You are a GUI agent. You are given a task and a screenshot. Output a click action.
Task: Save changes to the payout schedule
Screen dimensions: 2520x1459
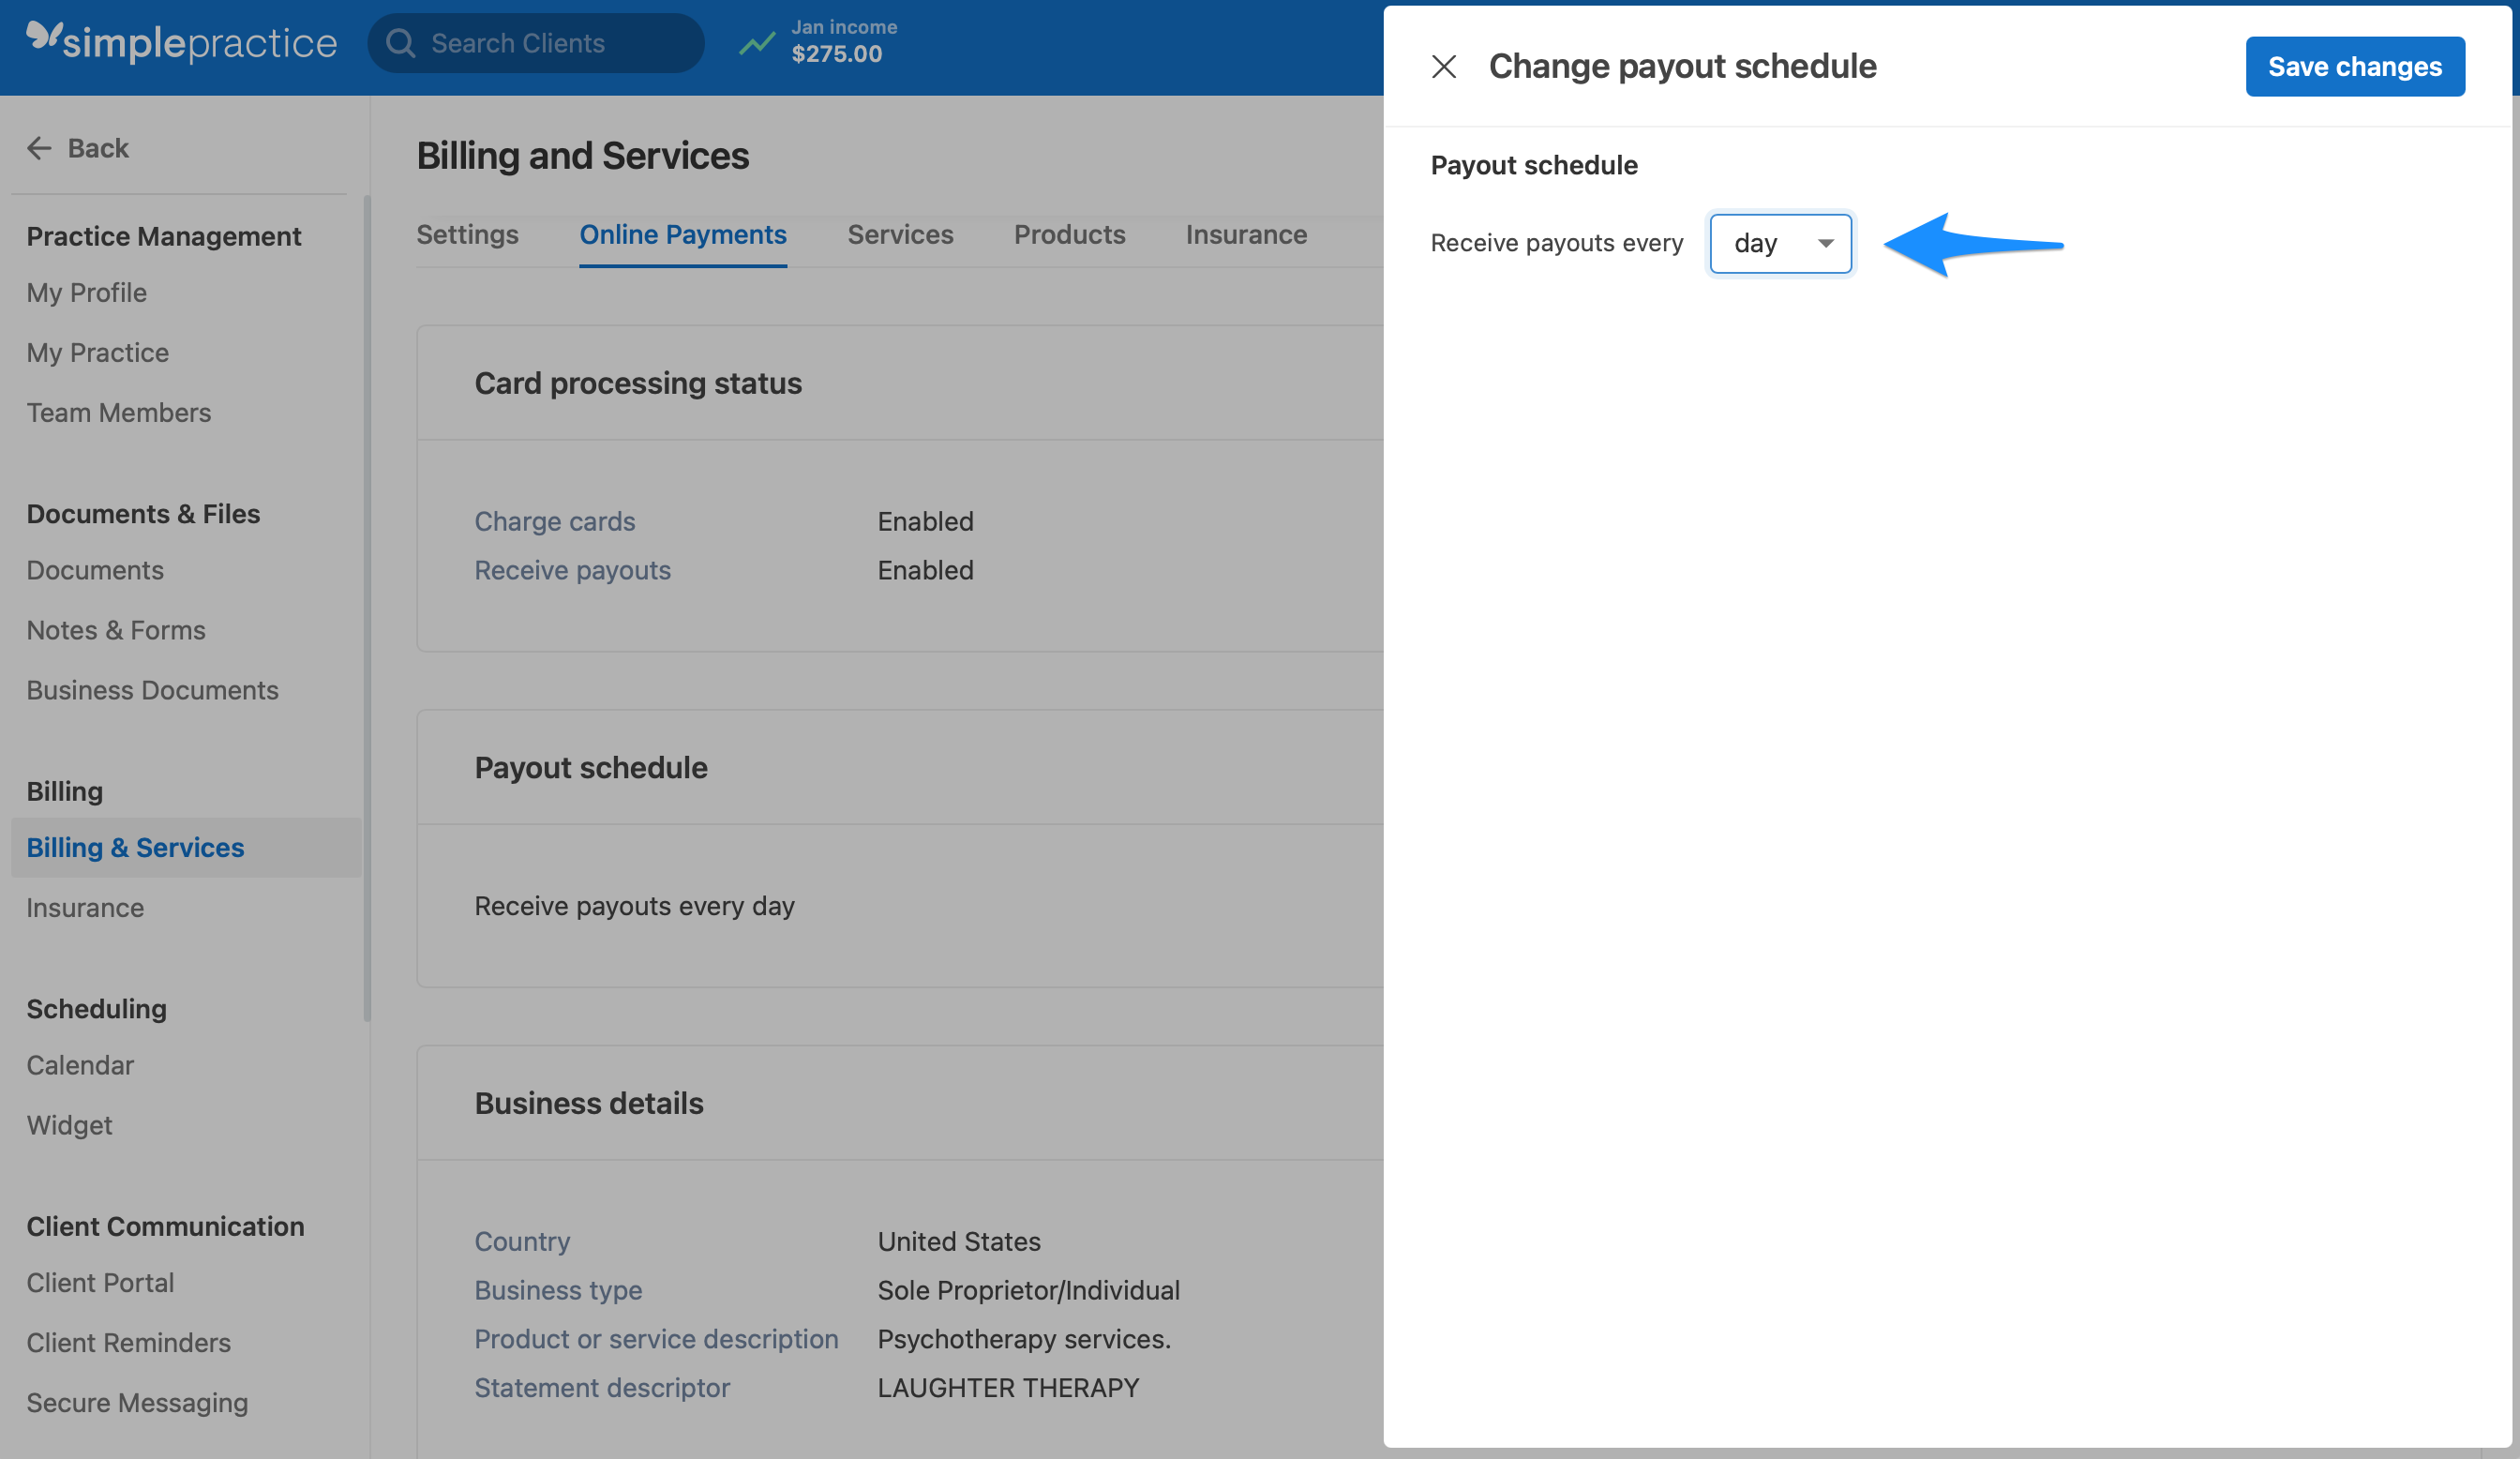[x=2355, y=66]
